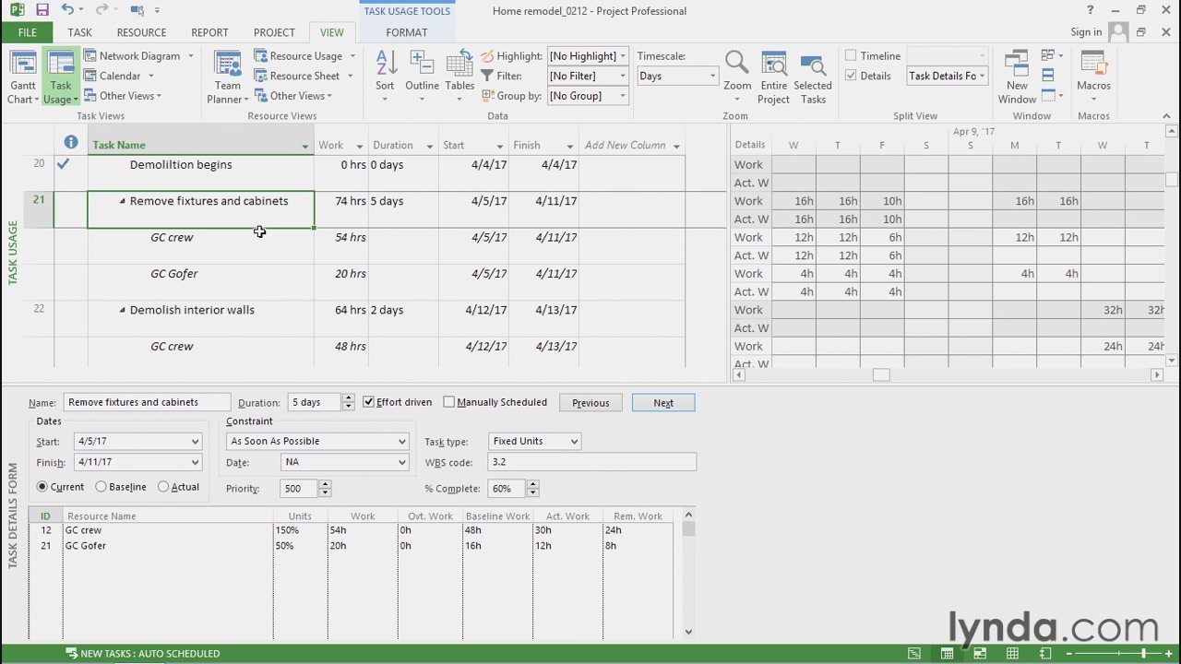
Task: Check the Manually Scheduled box
Action: pyautogui.click(x=449, y=402)
